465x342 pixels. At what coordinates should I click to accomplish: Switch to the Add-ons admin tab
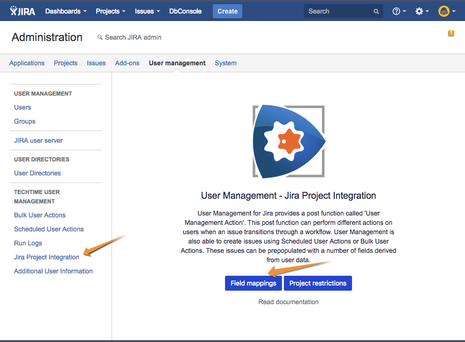(x=127, y=63)
